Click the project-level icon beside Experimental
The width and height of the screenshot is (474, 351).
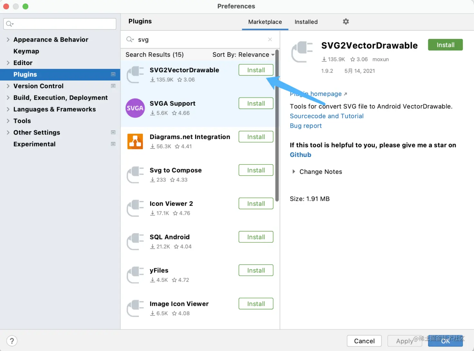(x=113, y=144)
